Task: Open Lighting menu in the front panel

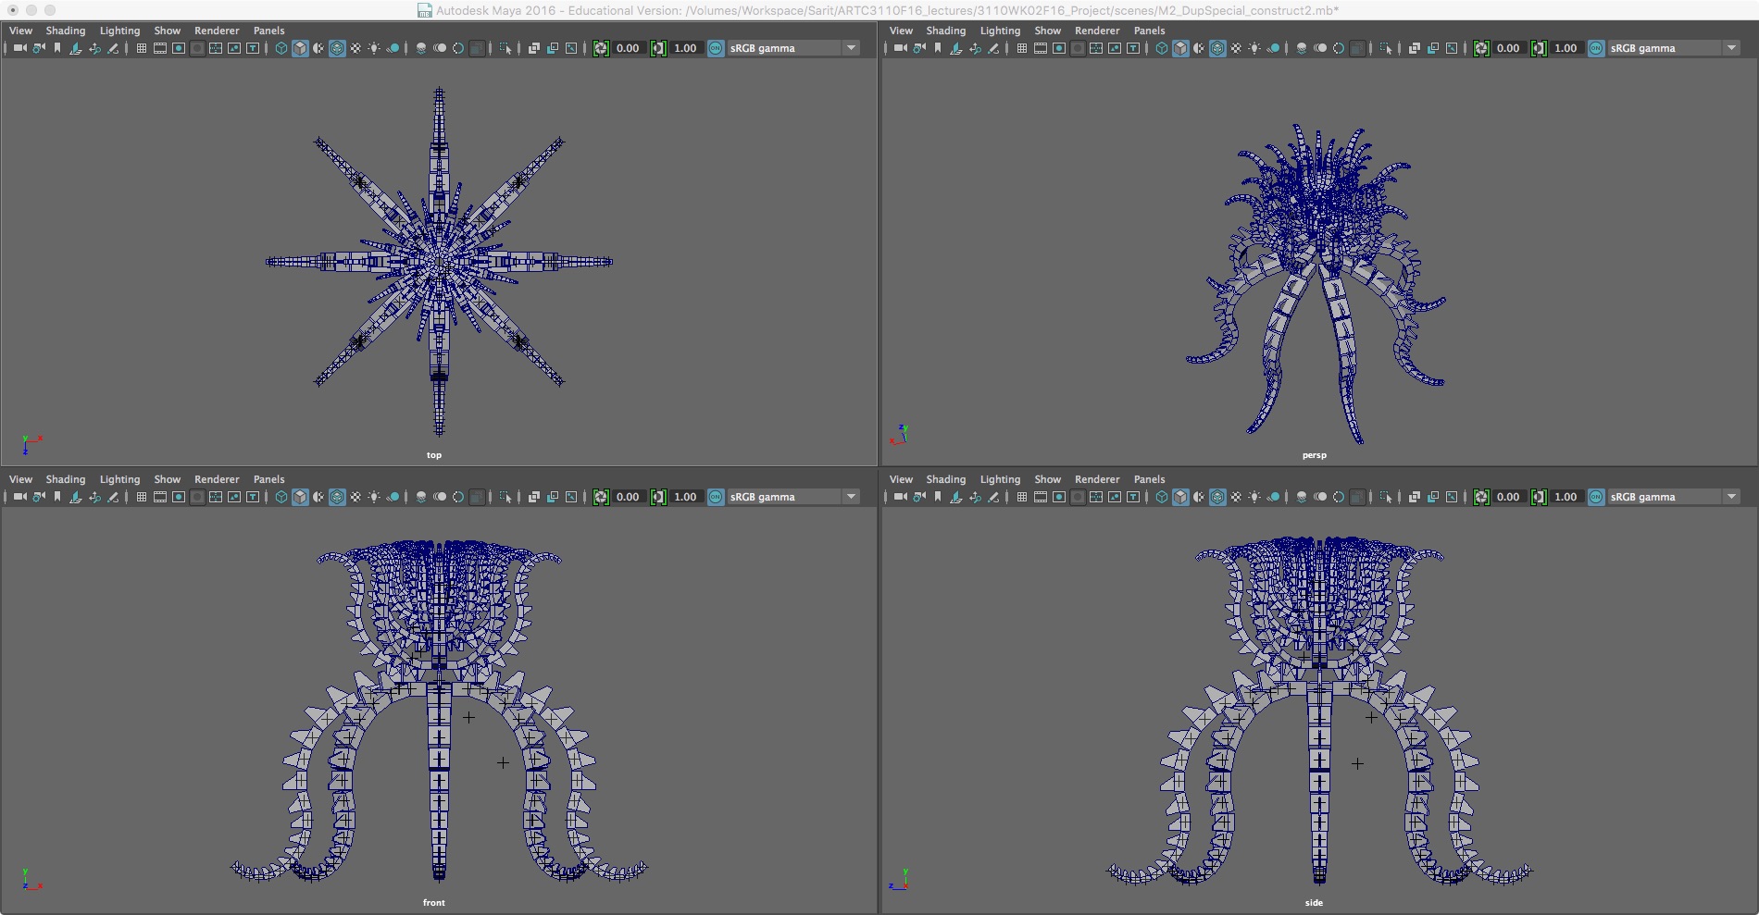Action: click(x=120, y=479)
